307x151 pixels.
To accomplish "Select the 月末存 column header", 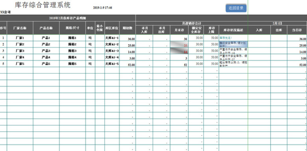I will (x=179, y=30).
